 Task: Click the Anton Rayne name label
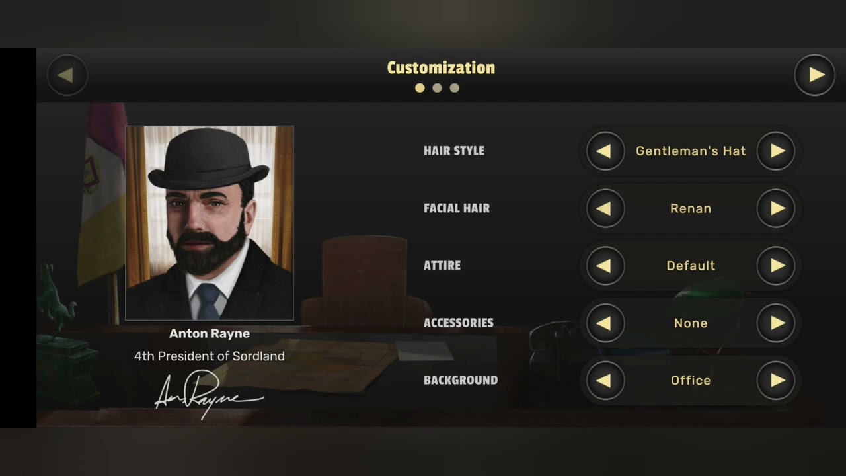[x=210, y=333]
